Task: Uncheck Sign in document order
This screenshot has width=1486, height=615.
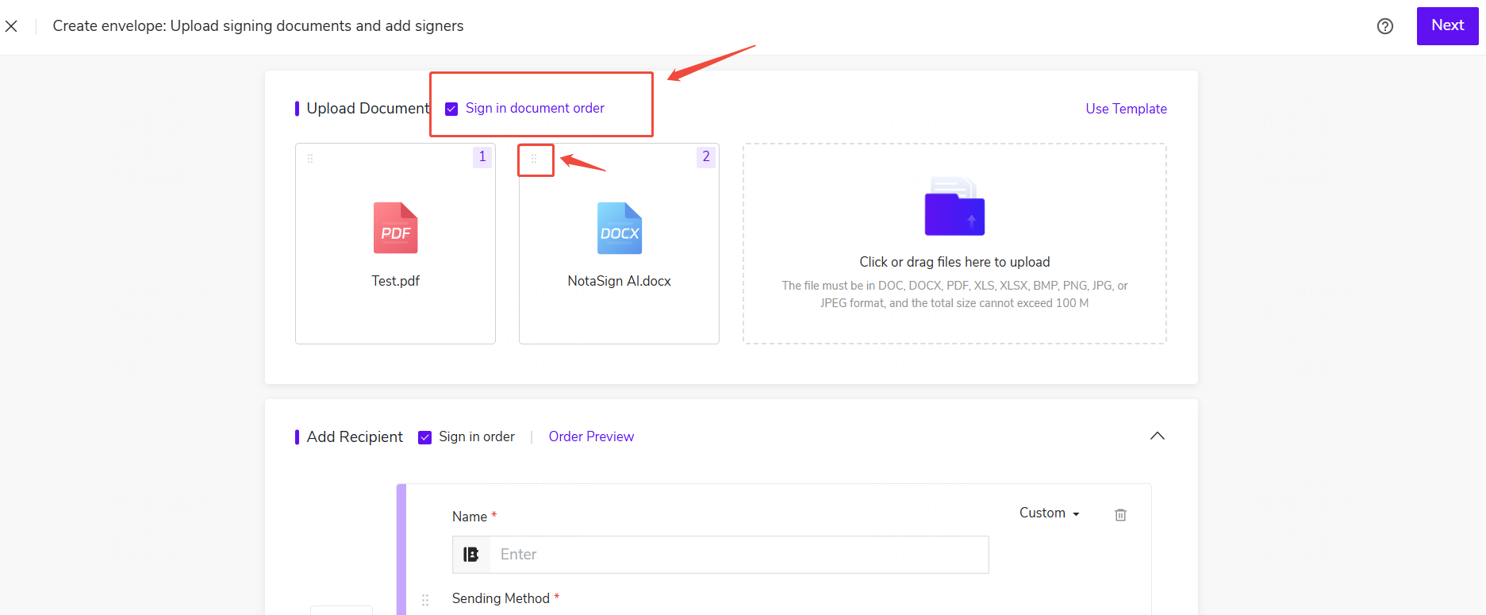Action: click(451, 109)
